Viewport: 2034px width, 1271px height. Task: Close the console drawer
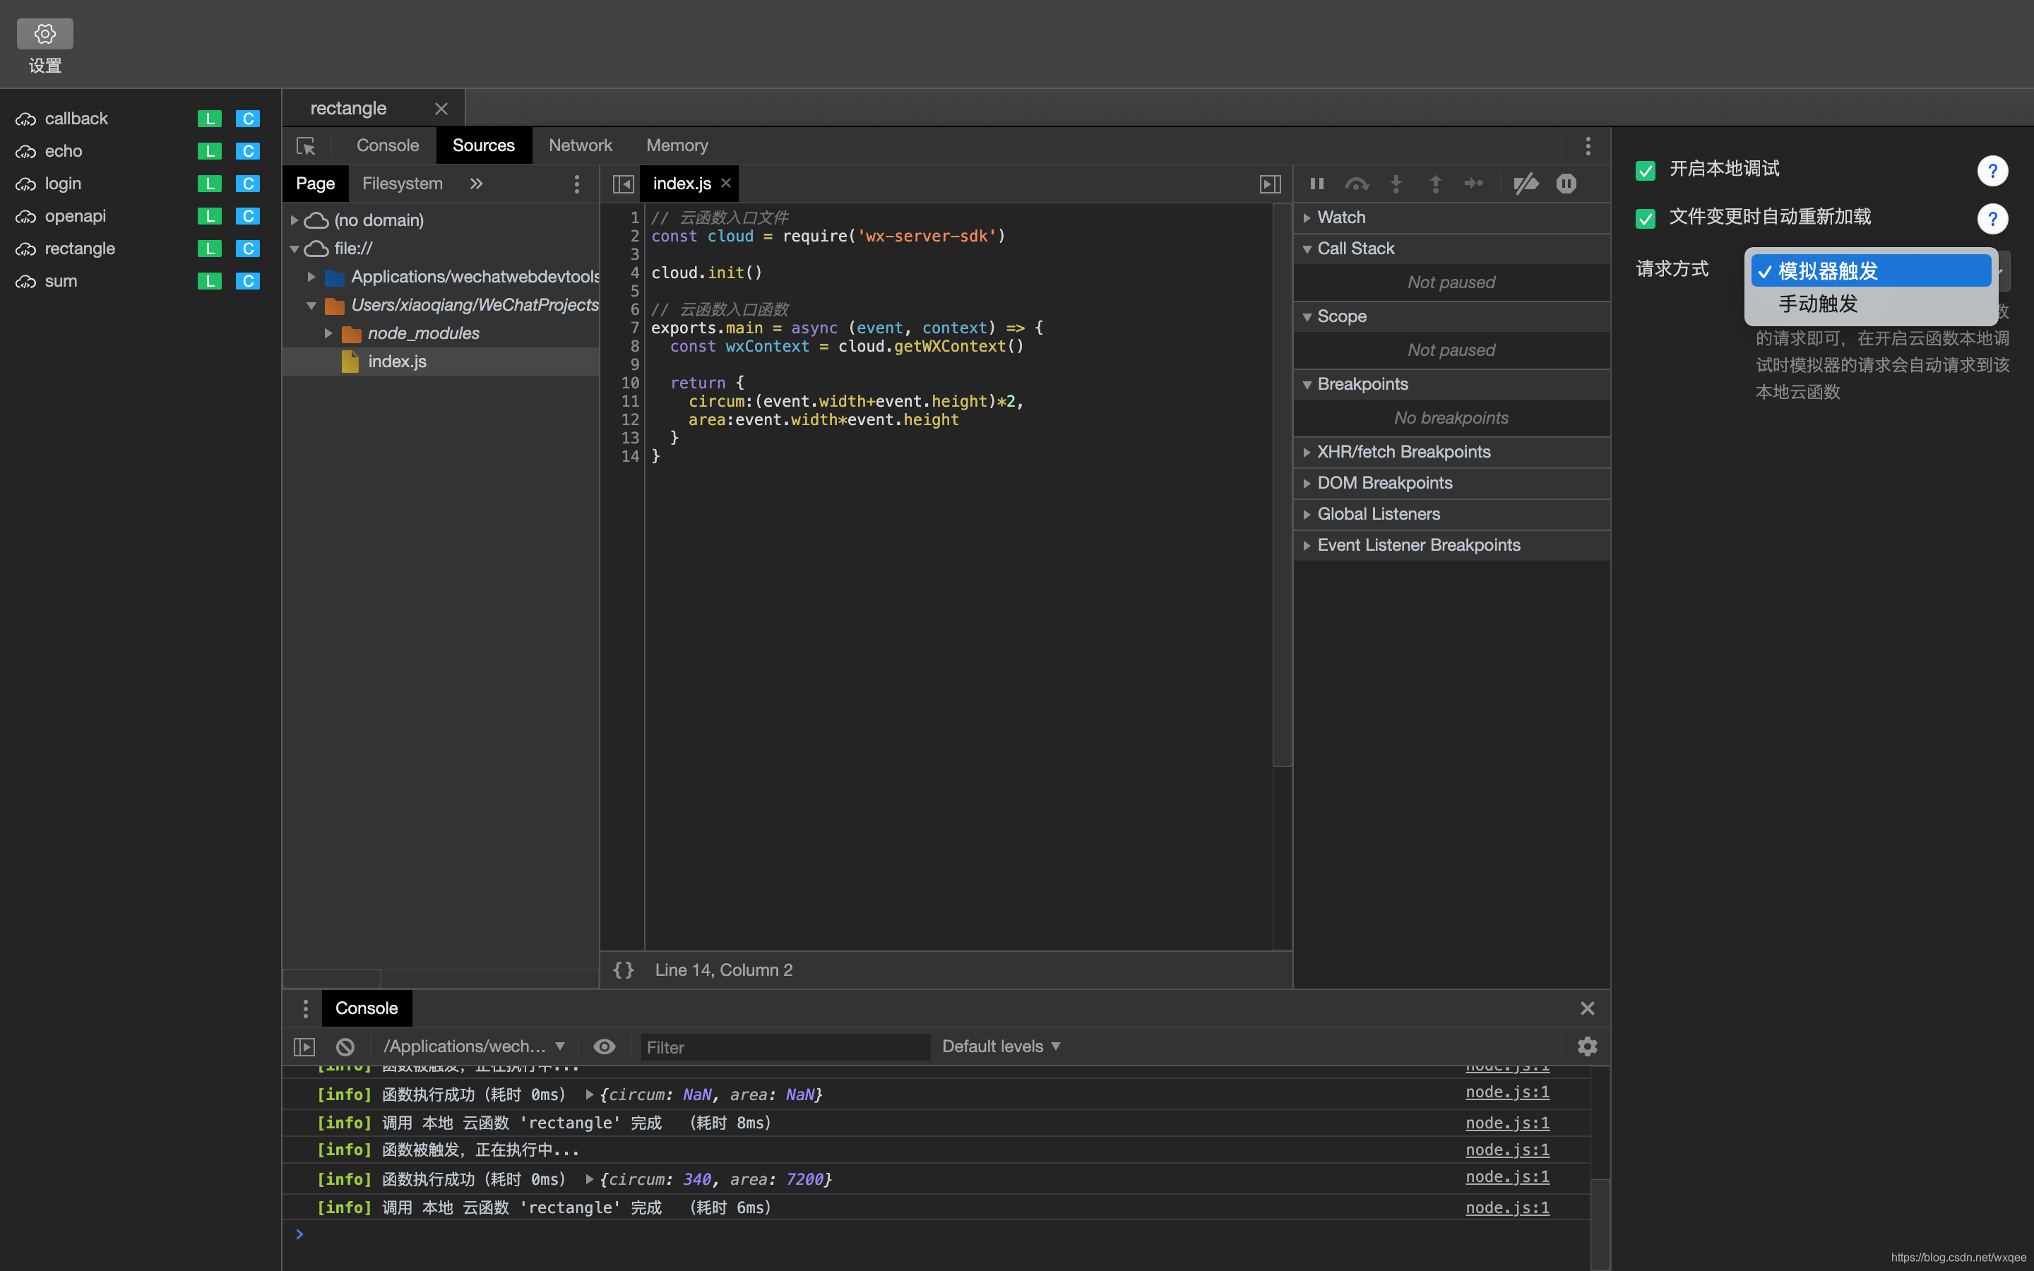click(x=1587, y=1009)
